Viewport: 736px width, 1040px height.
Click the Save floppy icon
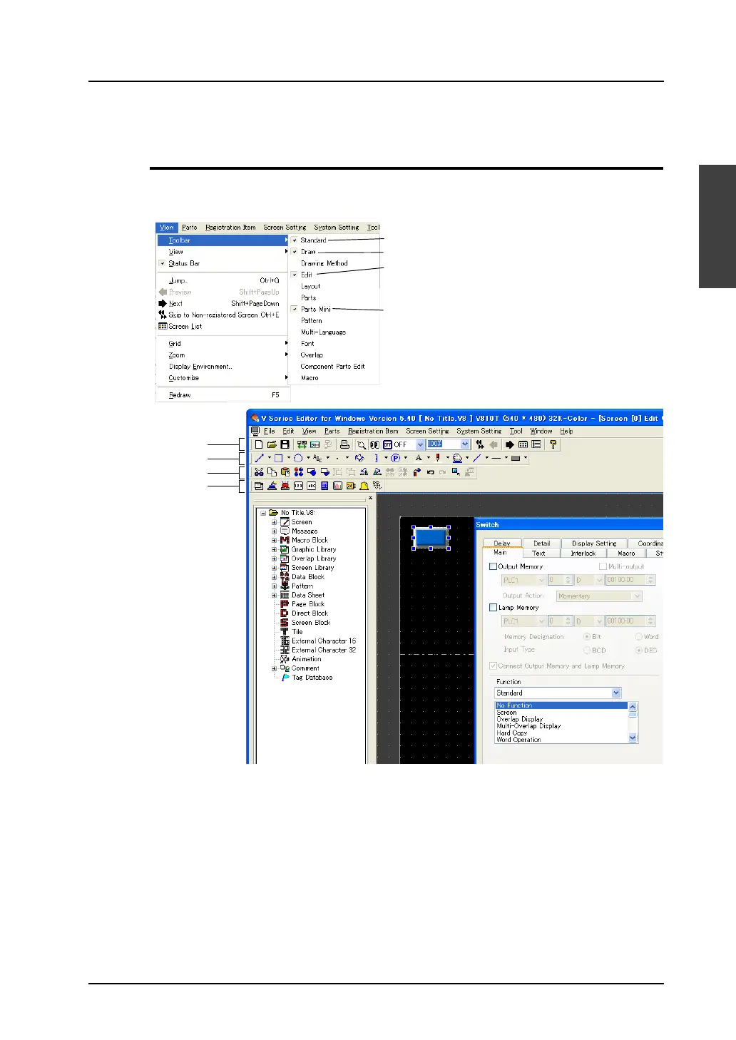pyautogui.click(x=285, y=444)
